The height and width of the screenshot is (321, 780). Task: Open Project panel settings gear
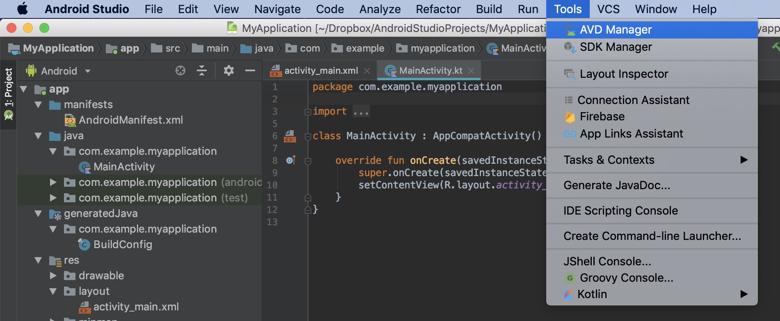pos(229,70)
